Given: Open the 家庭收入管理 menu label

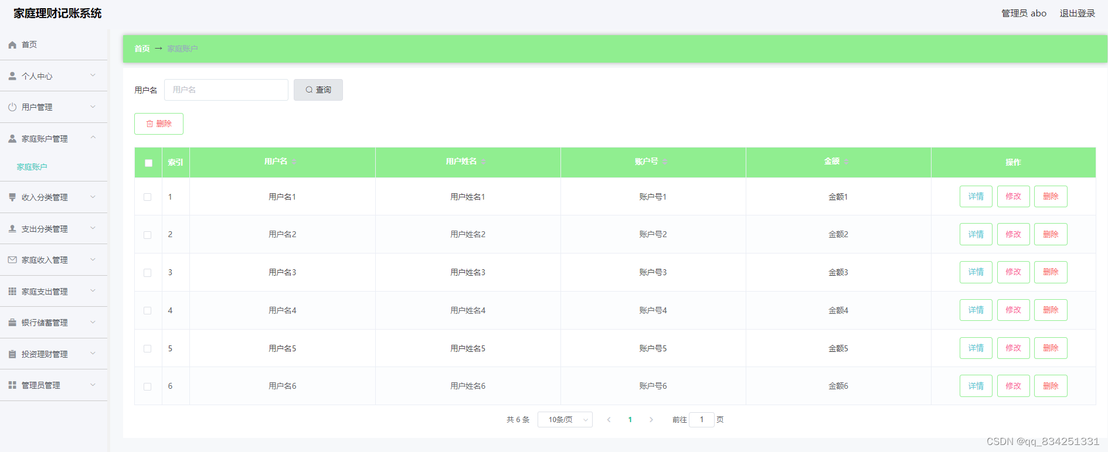Looking at the screenshot, I should [45, 260].
